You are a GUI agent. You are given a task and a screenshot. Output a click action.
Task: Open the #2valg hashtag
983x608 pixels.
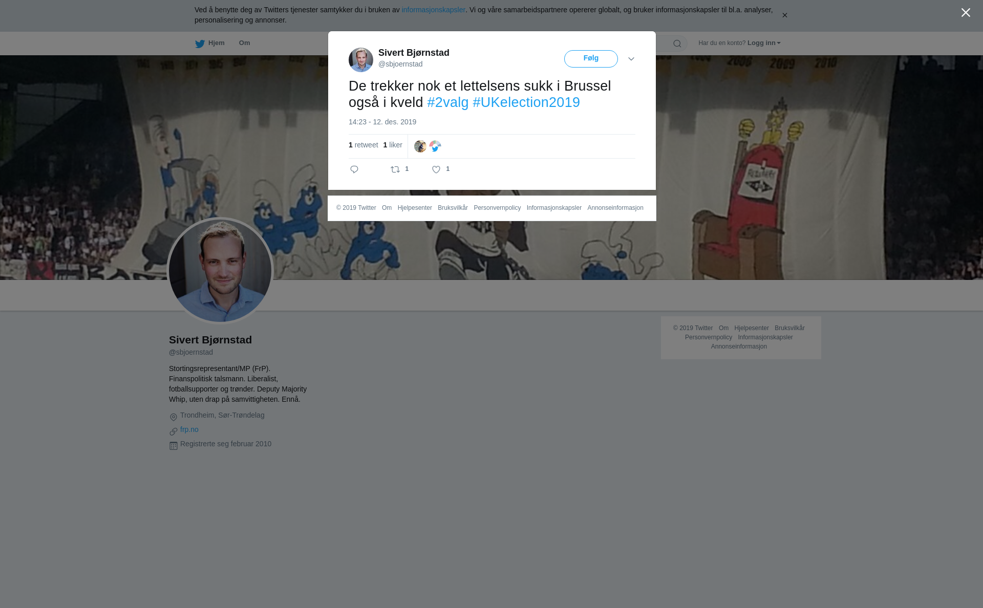448,102
